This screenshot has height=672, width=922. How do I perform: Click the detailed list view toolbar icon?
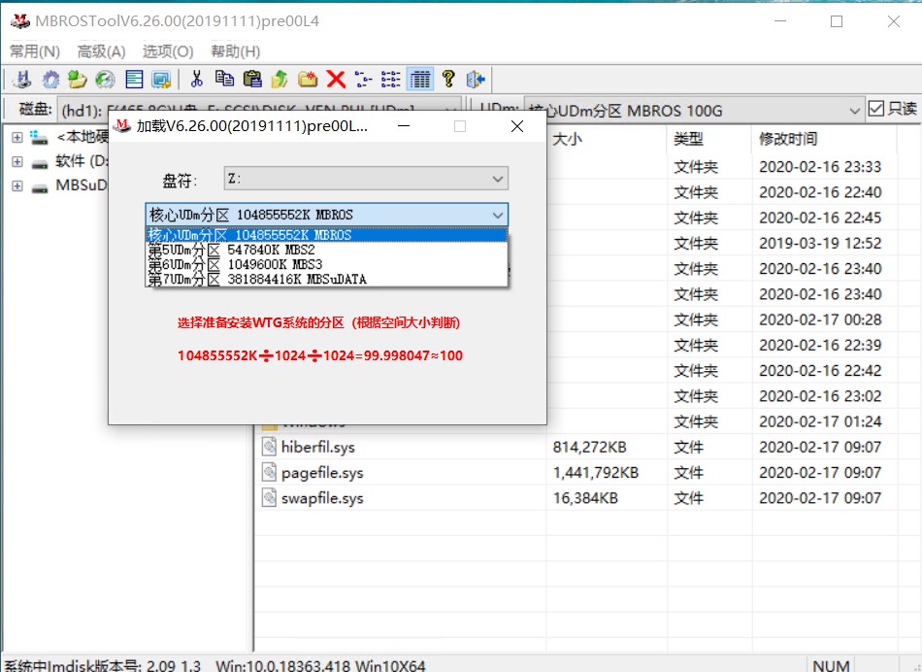[419, 80]
